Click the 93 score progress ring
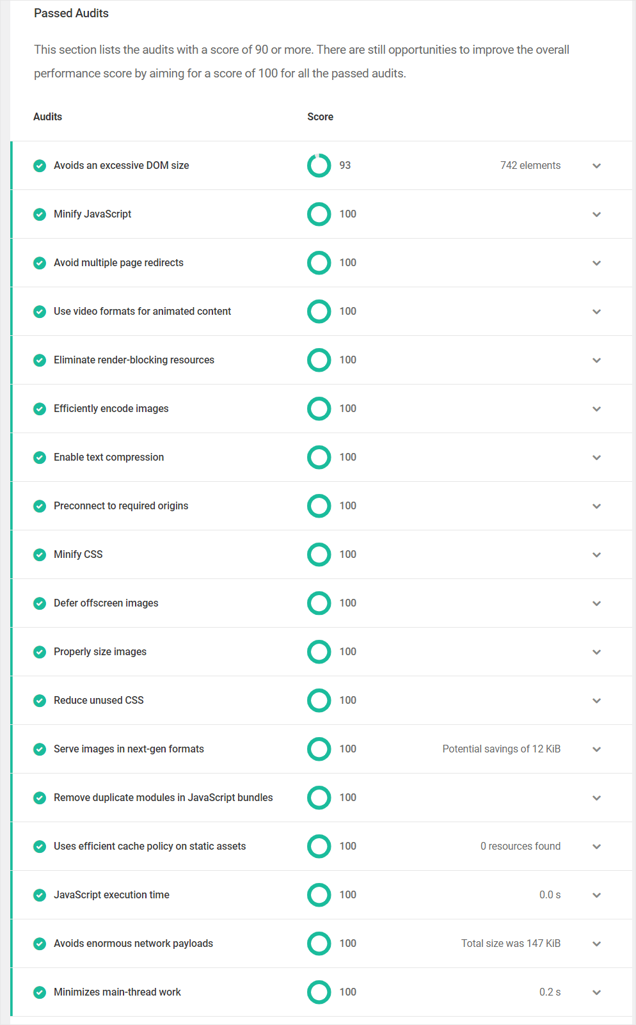Screen dimensions: 636x1025 click(319, 165)
